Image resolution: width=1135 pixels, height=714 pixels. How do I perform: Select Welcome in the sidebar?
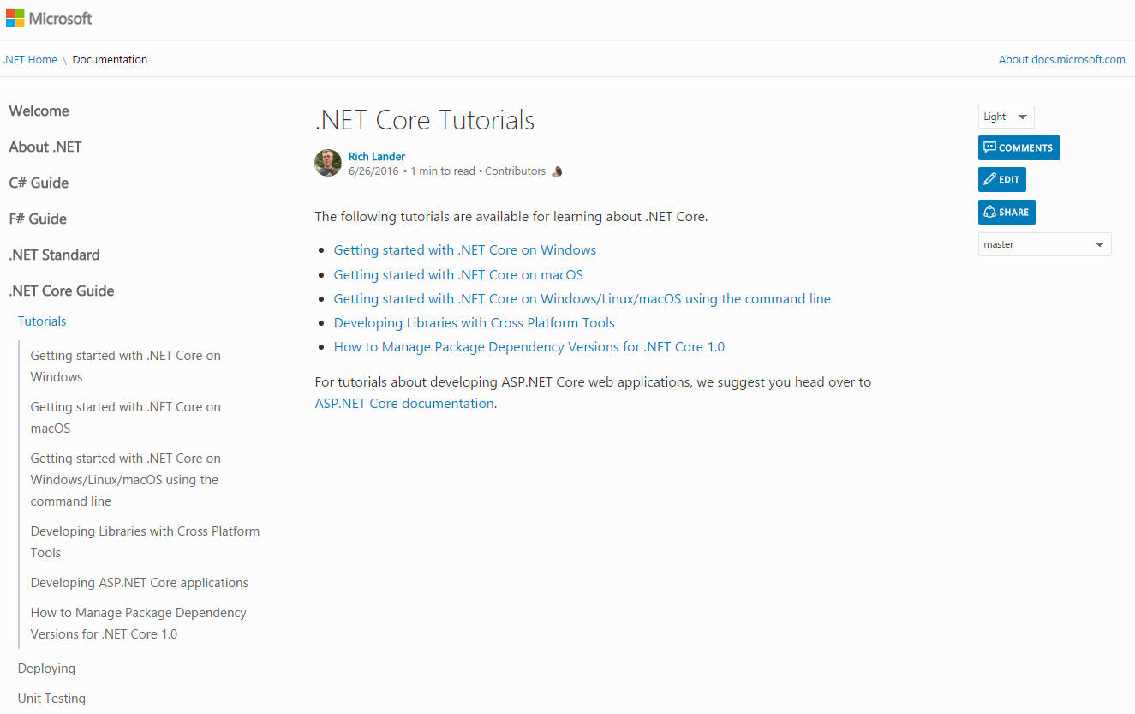pos(39,111)
